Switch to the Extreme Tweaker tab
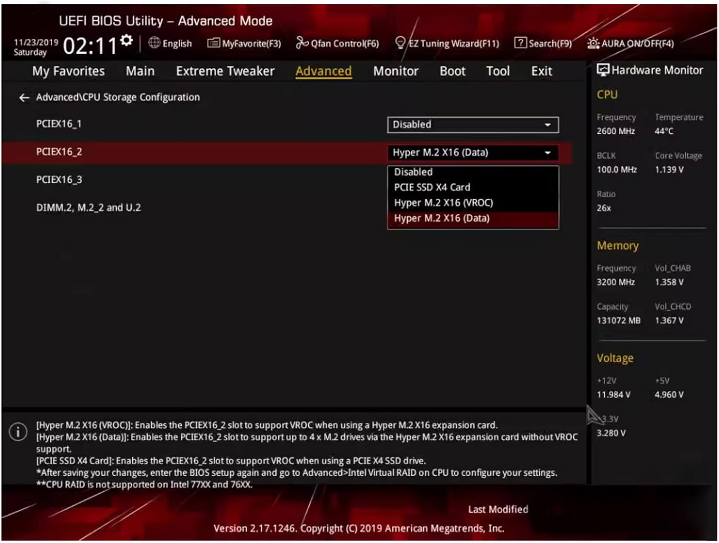719x543 pixels. click(225, 71)
